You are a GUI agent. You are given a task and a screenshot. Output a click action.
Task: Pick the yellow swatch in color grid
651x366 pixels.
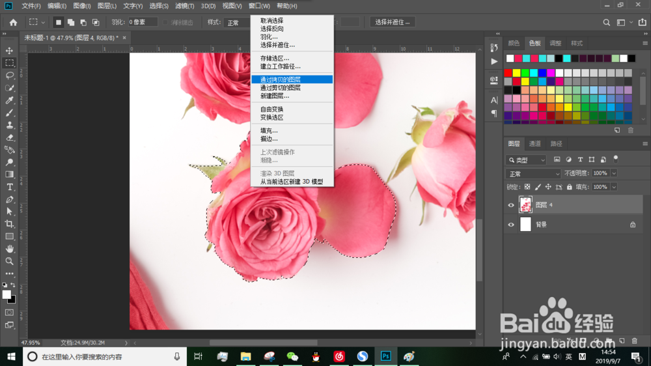517,73
